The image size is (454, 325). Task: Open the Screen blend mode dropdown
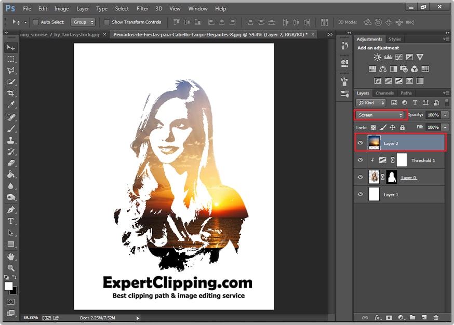pos(380,115)
